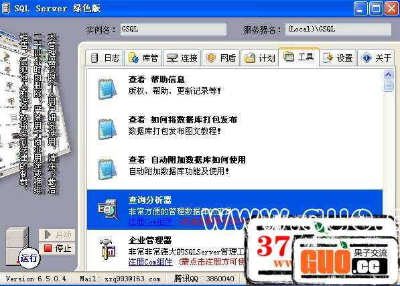Viewport: 400px width, 286px height.
Task: Open the 计划 schedule tab
Action: 260,58
